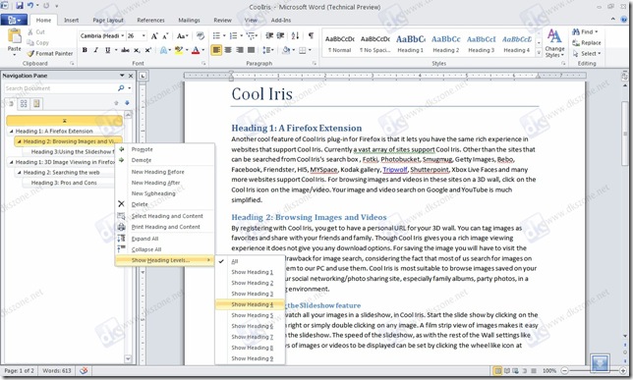
Task: Apply the No Spacing style
Action: tap(375, 44)
